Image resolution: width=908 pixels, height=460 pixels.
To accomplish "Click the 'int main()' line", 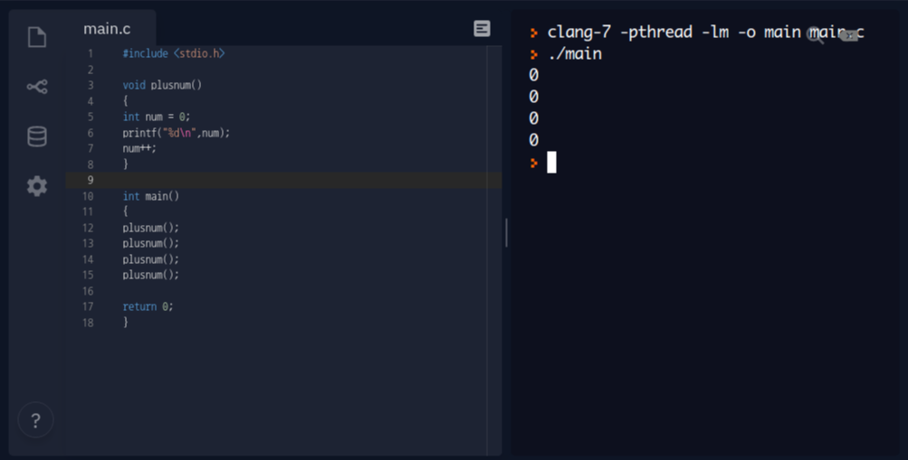I will click(151, 196).
